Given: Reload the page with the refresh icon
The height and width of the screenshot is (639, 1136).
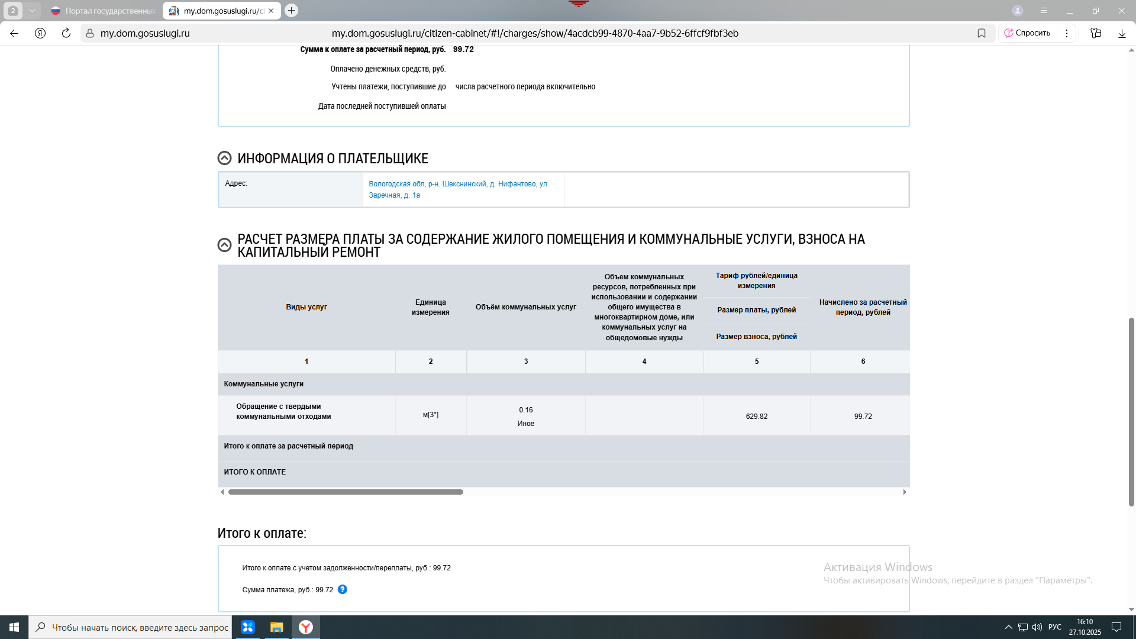Looking at the screenshot, I should 66,33.
